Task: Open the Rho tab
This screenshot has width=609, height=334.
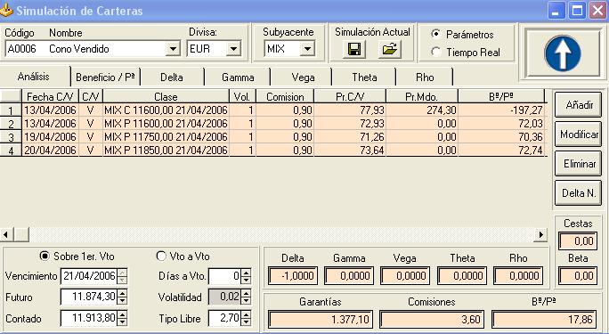Action: 425,77
